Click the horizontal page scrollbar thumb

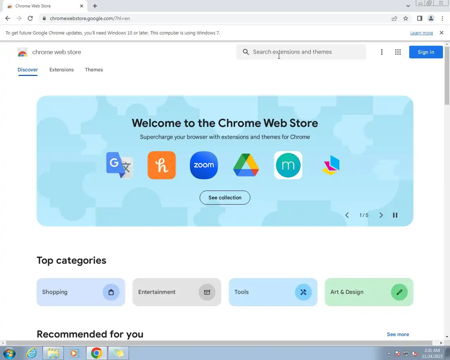click(219, 343)
